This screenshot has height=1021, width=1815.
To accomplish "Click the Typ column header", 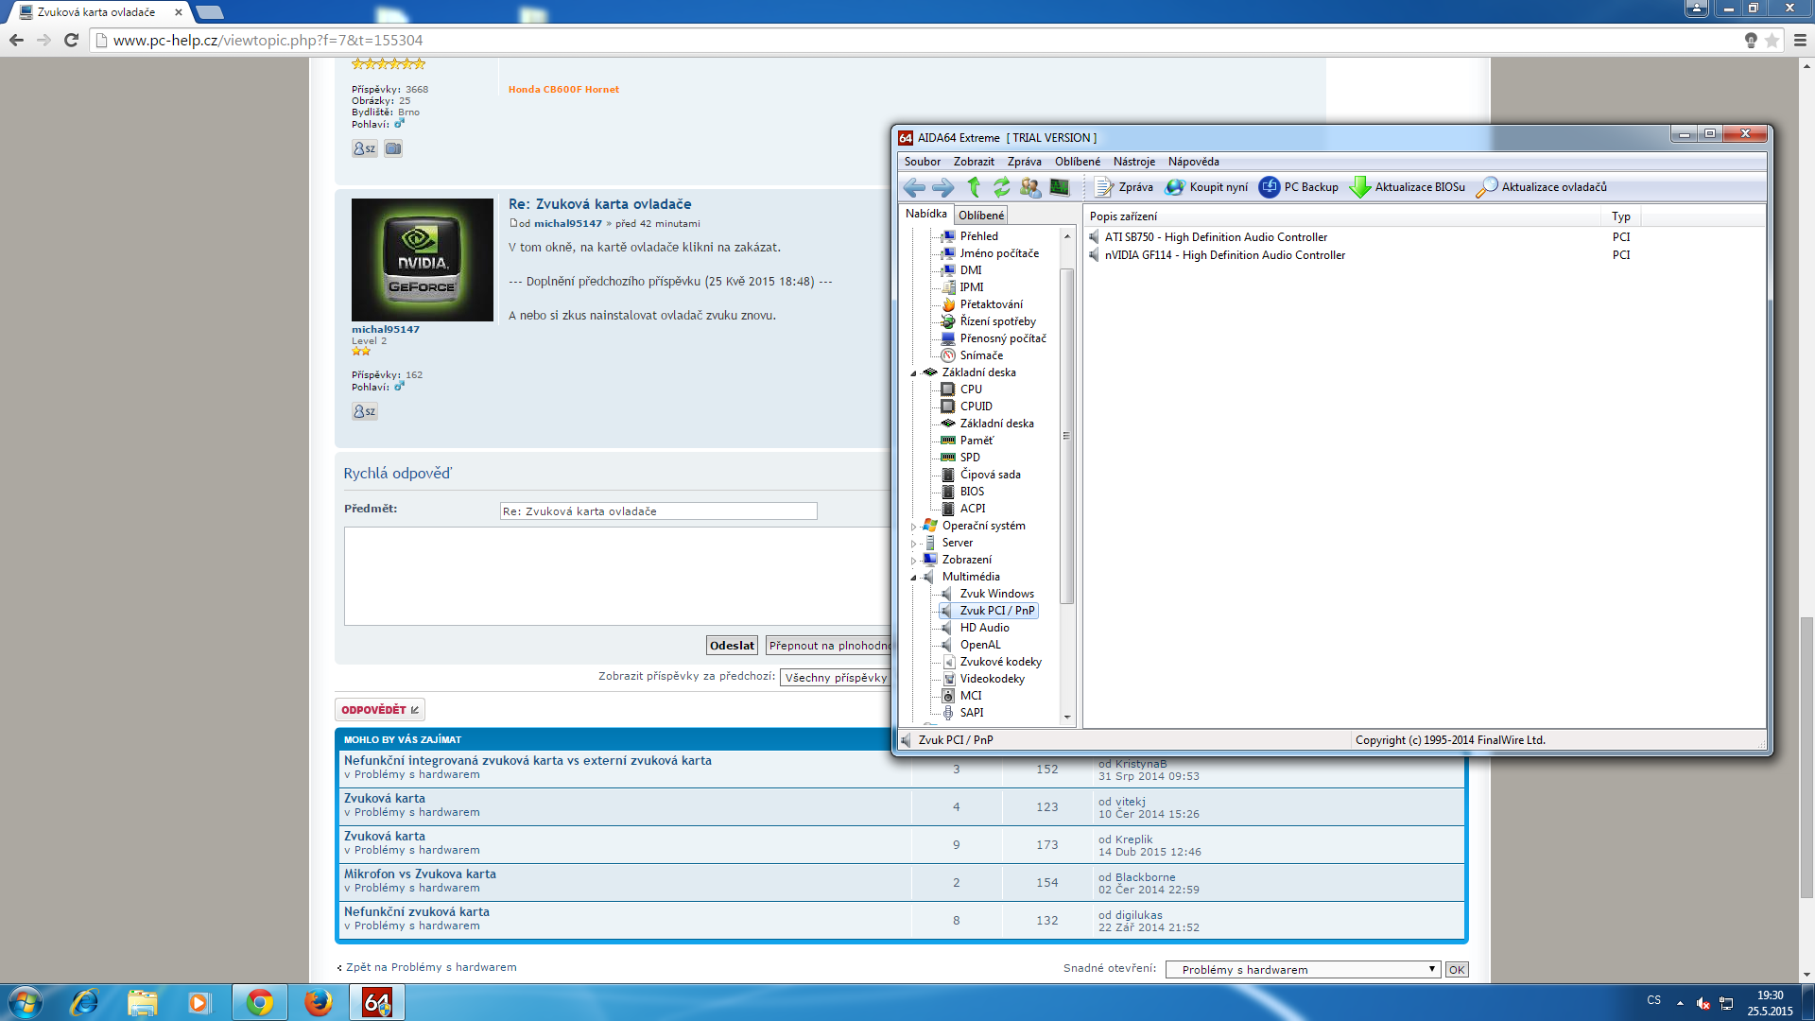I will click(x=1620, y=216).
